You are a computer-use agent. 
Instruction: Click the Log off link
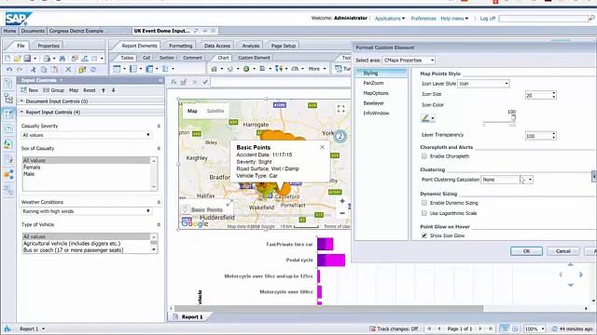[487, 19]
